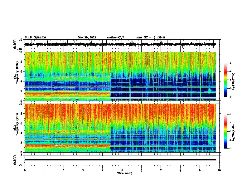Click the time axis tick label '4'
247x191 pixels.
click(103, 170)
